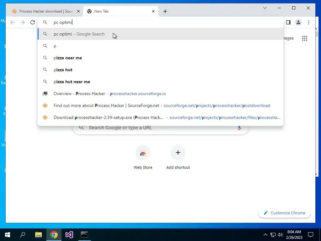
Task: Open the Chrome side panel
Action: [x=288, y=22]
